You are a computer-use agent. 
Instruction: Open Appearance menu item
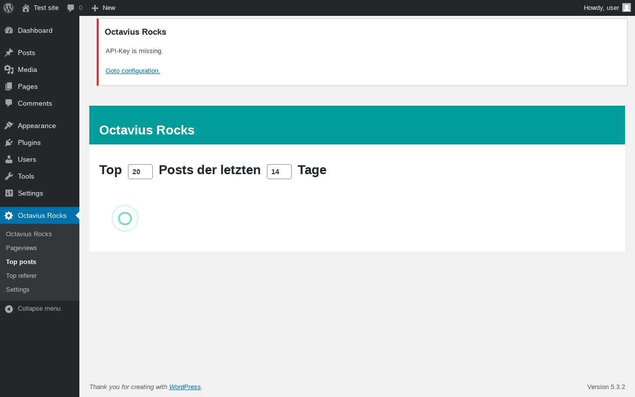[x=40, y=126]
